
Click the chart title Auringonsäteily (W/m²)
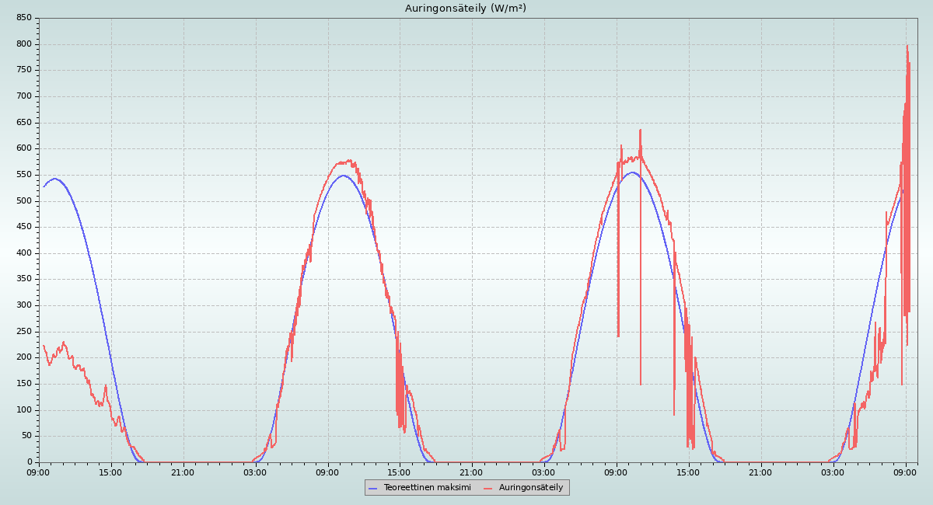pyautogui.click(x=466, y=9)
